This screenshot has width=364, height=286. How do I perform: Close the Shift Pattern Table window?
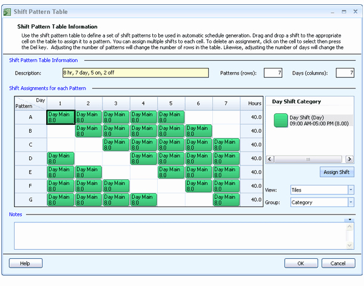coord(356,12)
